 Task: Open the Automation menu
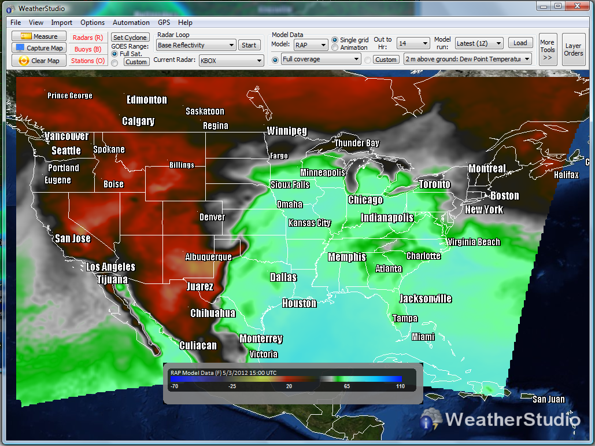[131, 23]
